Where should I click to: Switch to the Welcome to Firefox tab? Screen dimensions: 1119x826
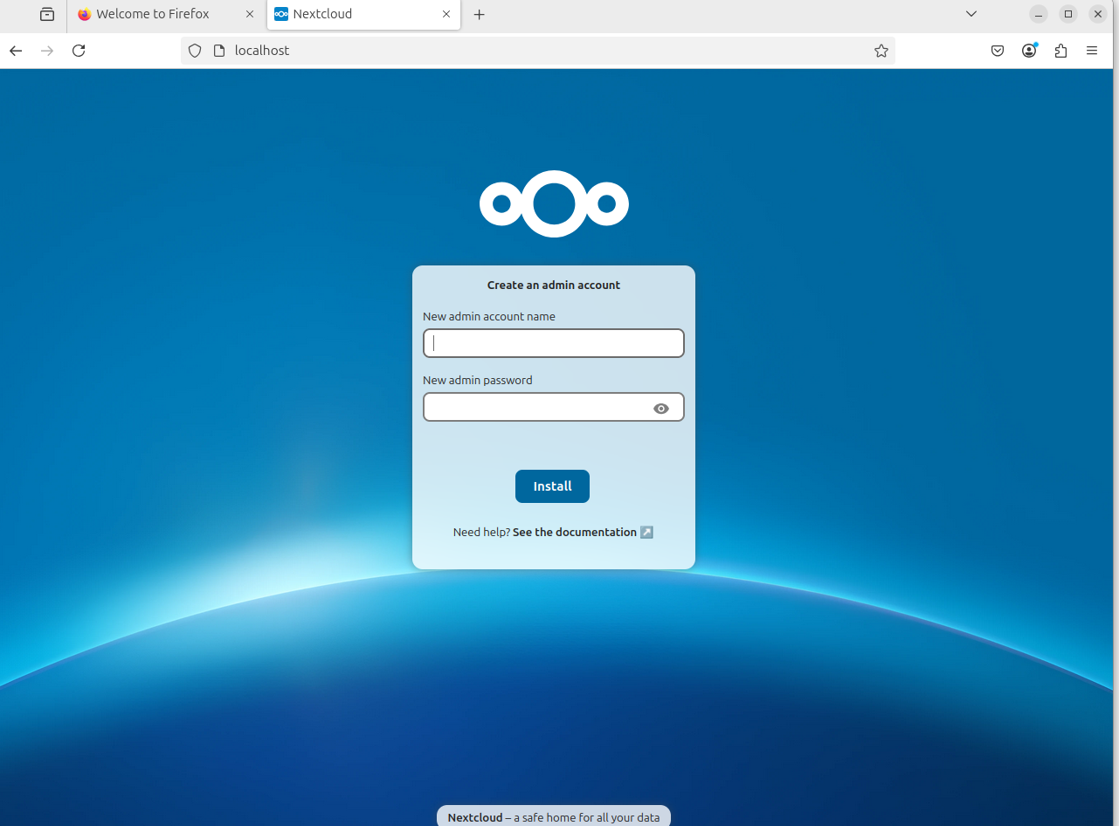point(166,15)
